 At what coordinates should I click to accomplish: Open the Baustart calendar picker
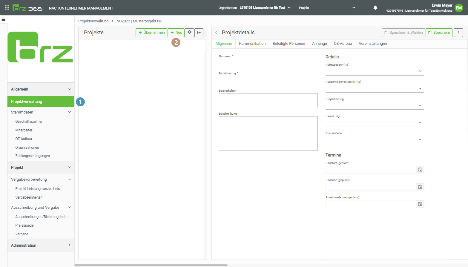[420, 170]
